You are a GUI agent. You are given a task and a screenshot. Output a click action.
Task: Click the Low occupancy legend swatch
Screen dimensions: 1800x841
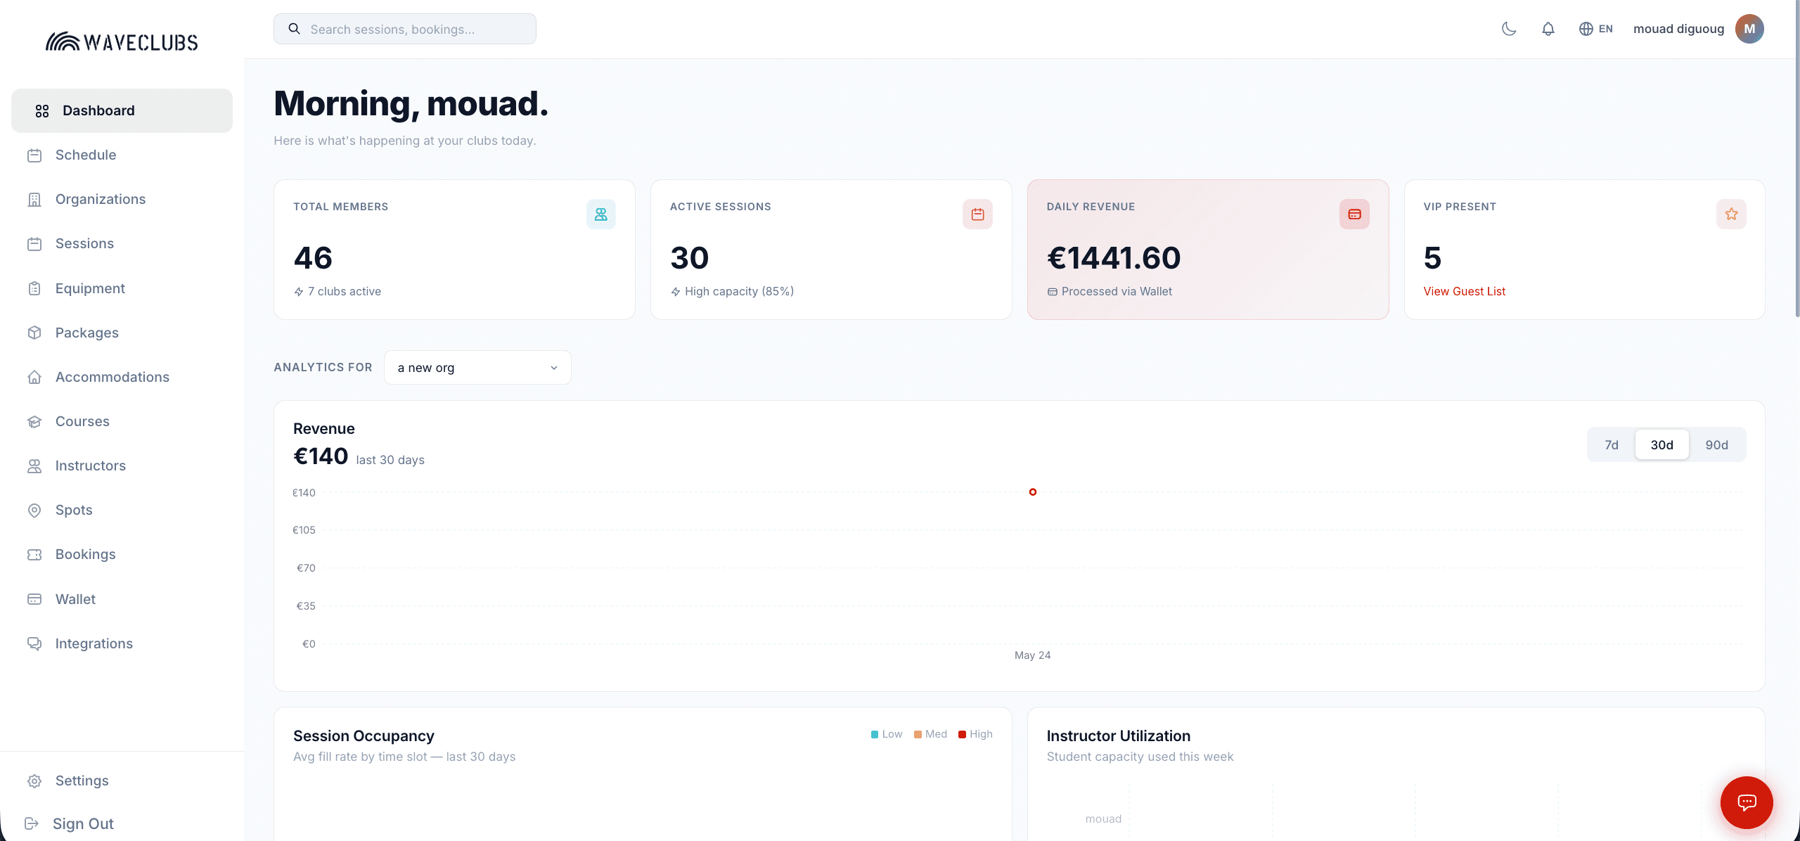(875, 734)
